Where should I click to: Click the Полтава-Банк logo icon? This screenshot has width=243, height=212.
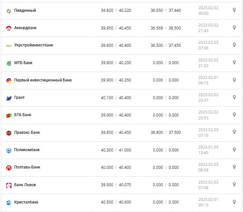click(9, 168)
